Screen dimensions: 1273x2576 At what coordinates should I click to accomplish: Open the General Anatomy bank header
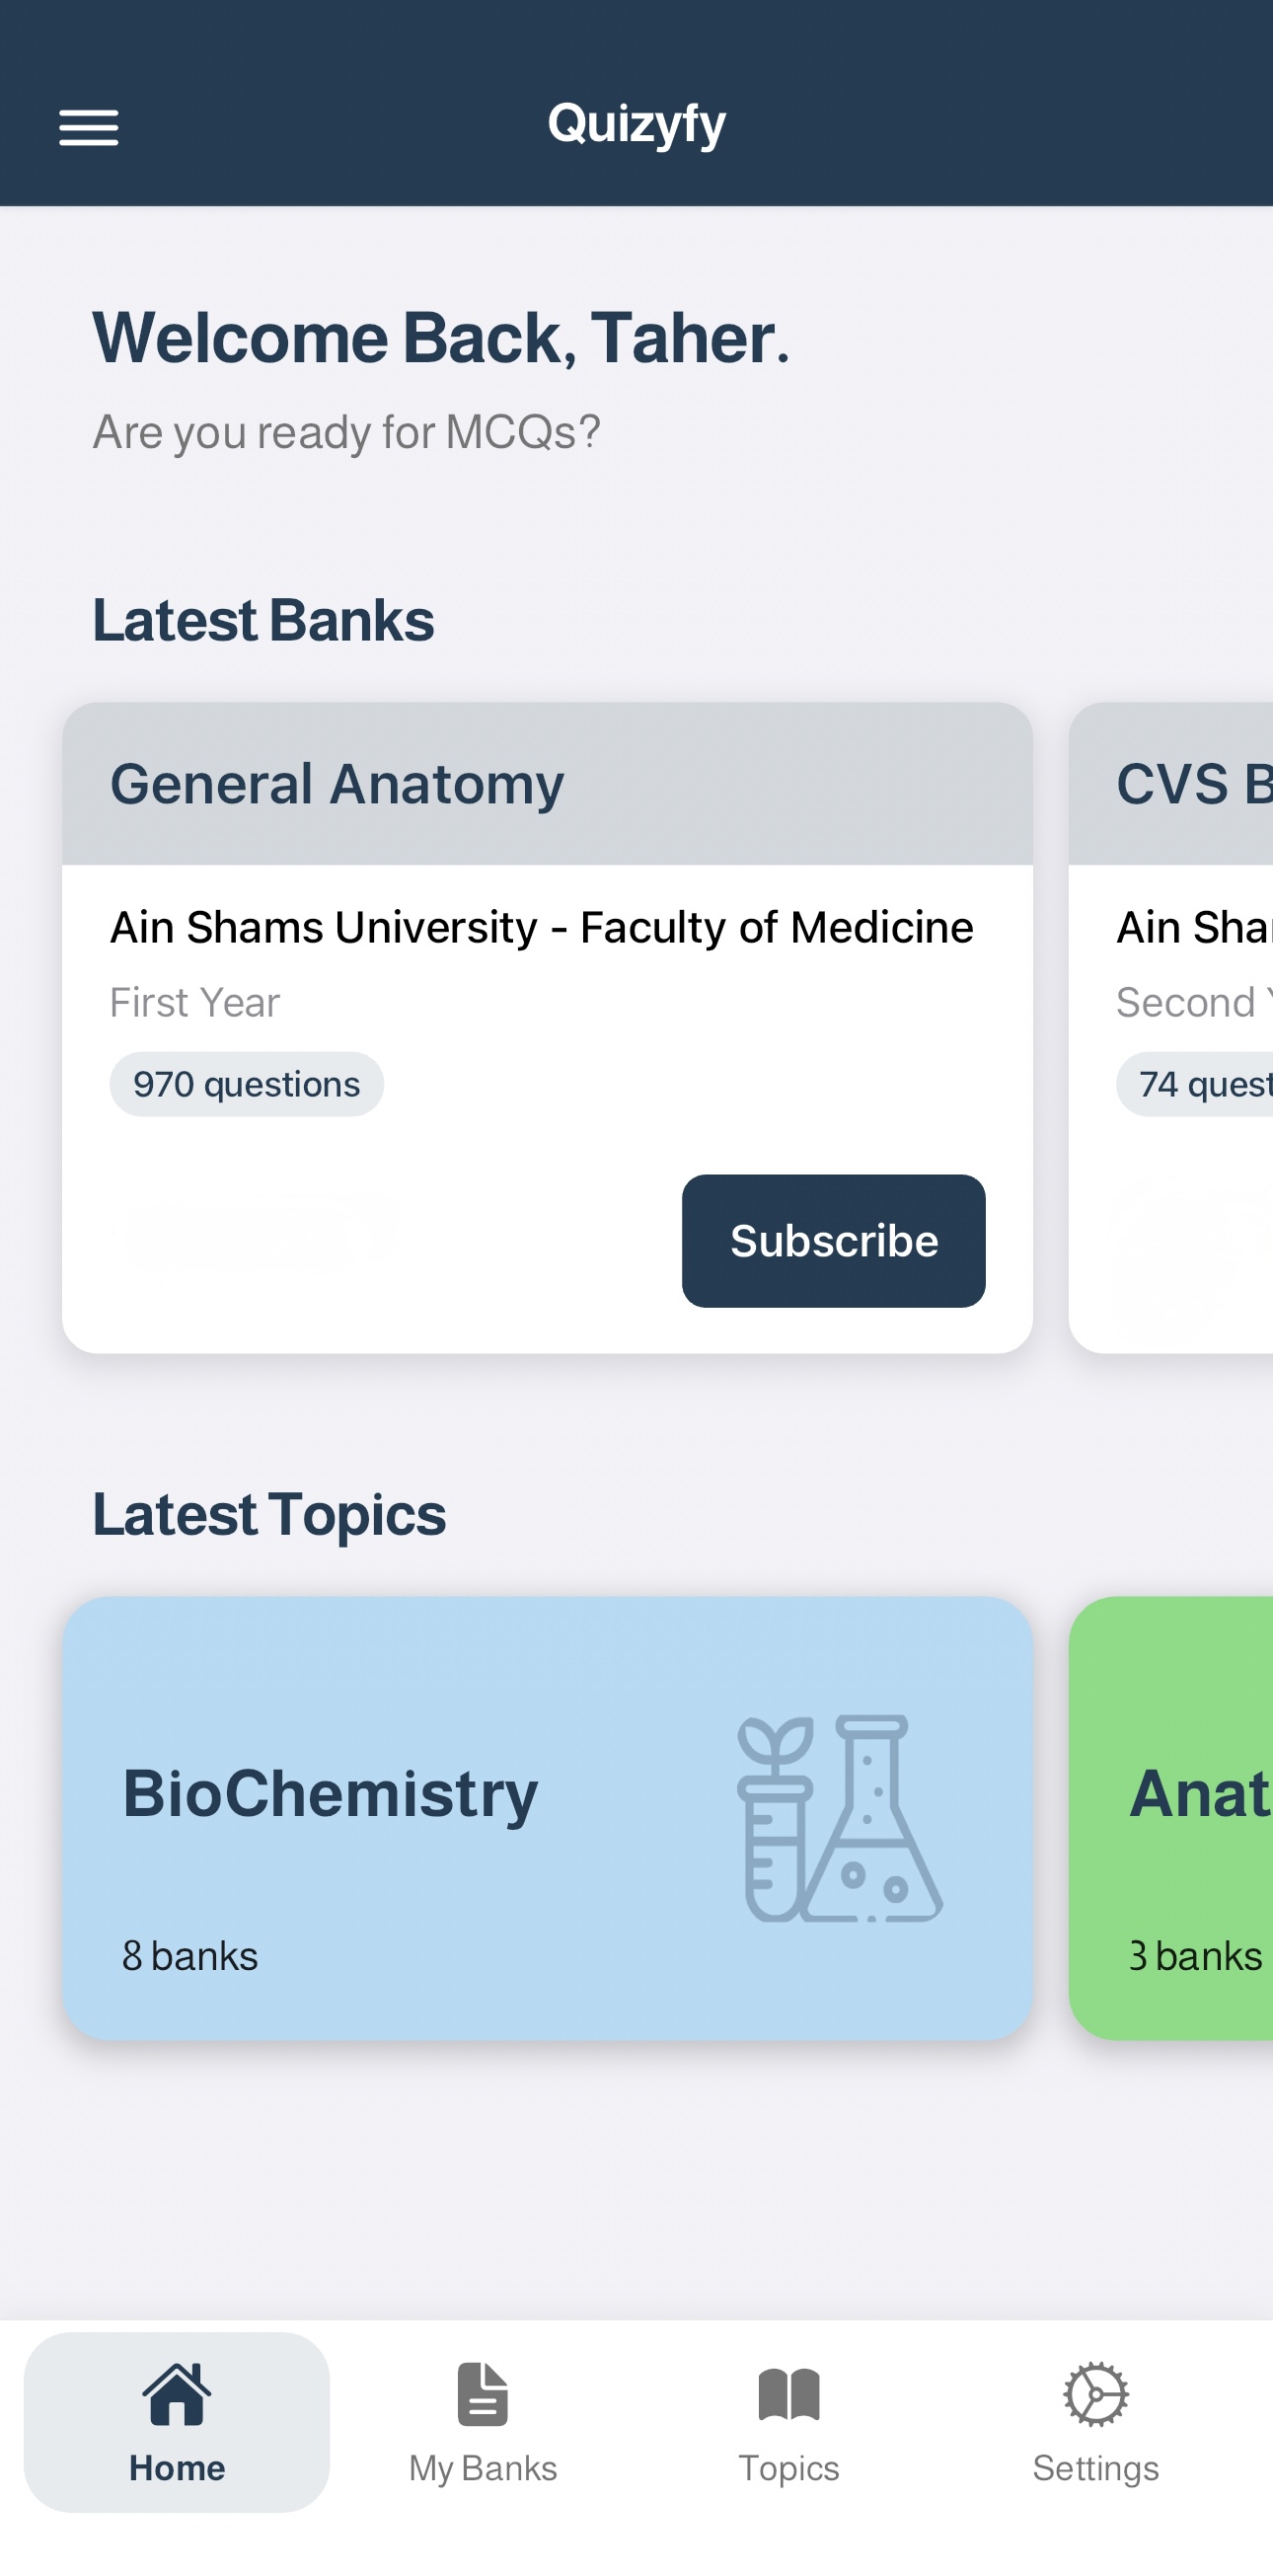click(x=547, y=783)
